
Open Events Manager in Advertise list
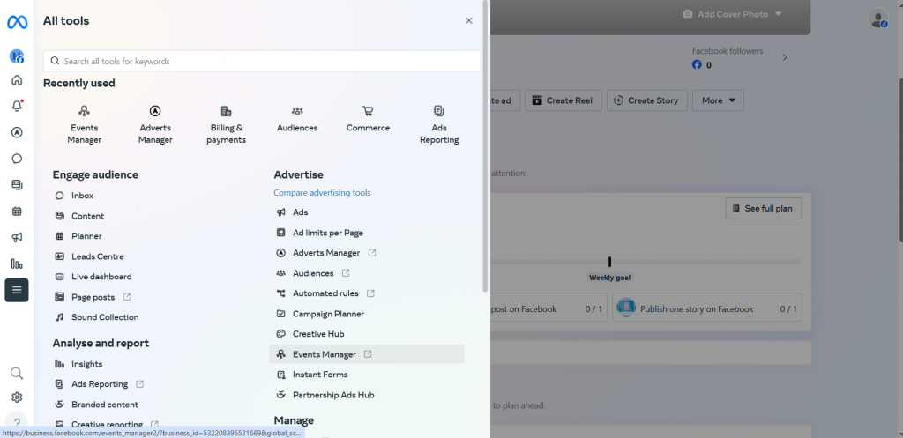coord(366,354)
